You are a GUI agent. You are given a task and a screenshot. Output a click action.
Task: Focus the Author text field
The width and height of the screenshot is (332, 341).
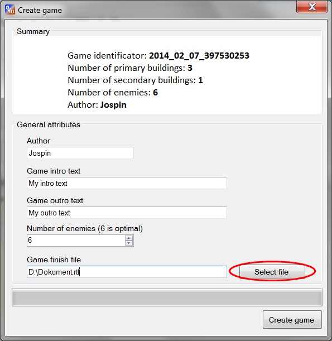[80, 153]
